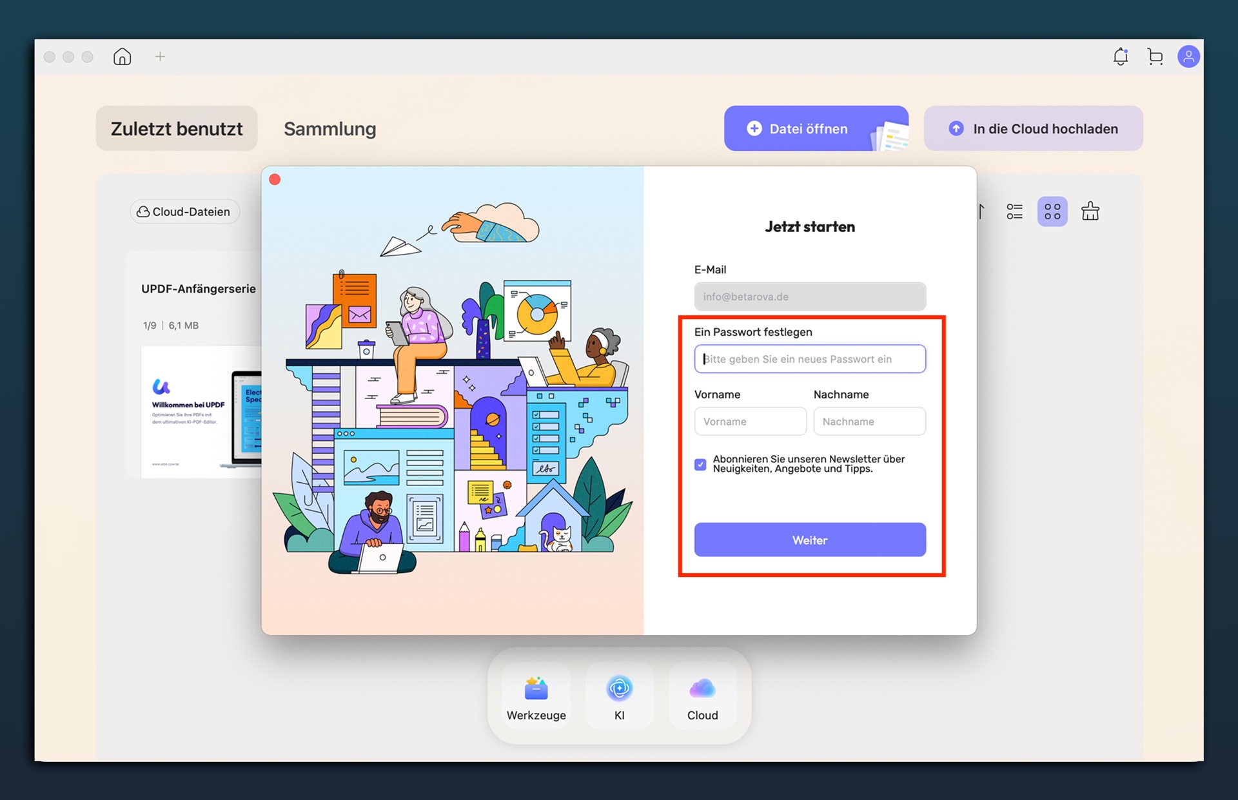
Task: Open the user account avatar
Action: (1188, 57)
